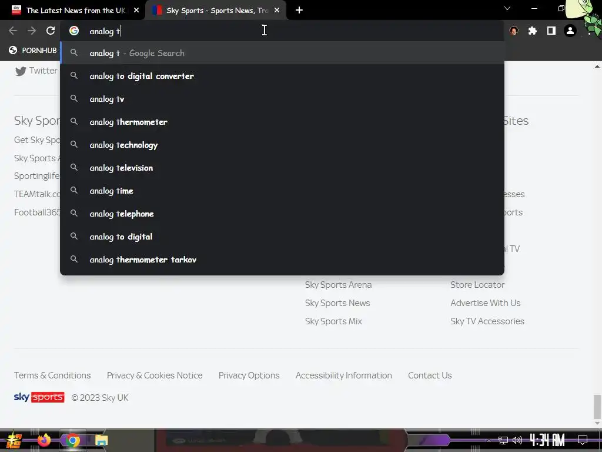Choose 'analog technology' suggestion
The image size is (602, 452).
282,145
